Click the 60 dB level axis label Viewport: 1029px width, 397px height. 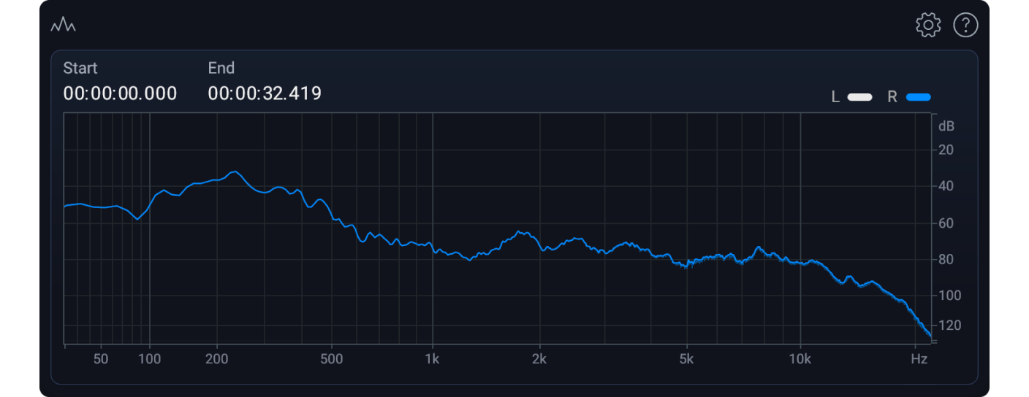946,223
